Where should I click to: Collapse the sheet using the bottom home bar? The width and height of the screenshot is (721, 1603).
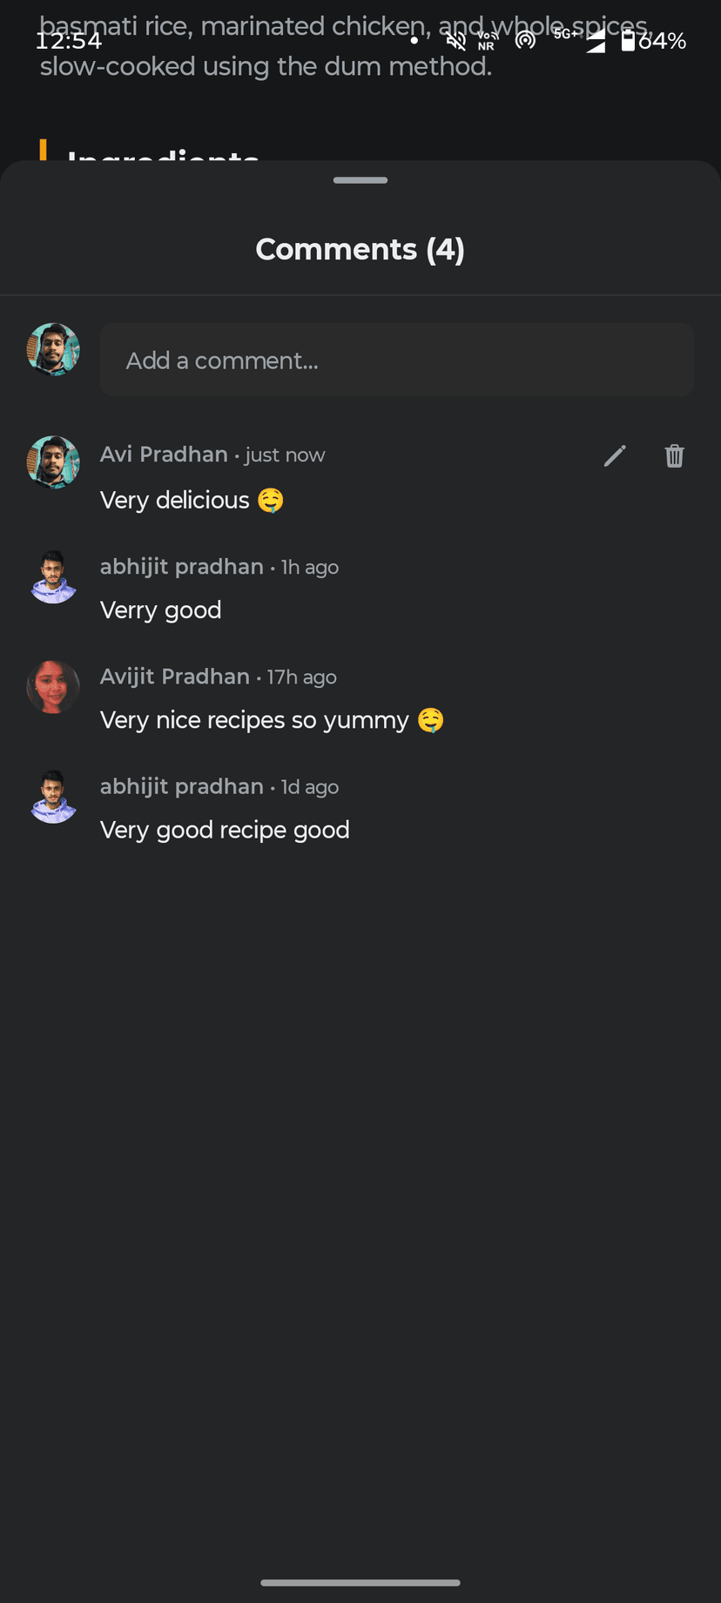360,1583
